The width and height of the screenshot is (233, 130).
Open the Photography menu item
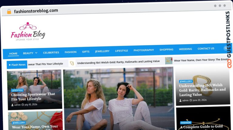(144, 50)
